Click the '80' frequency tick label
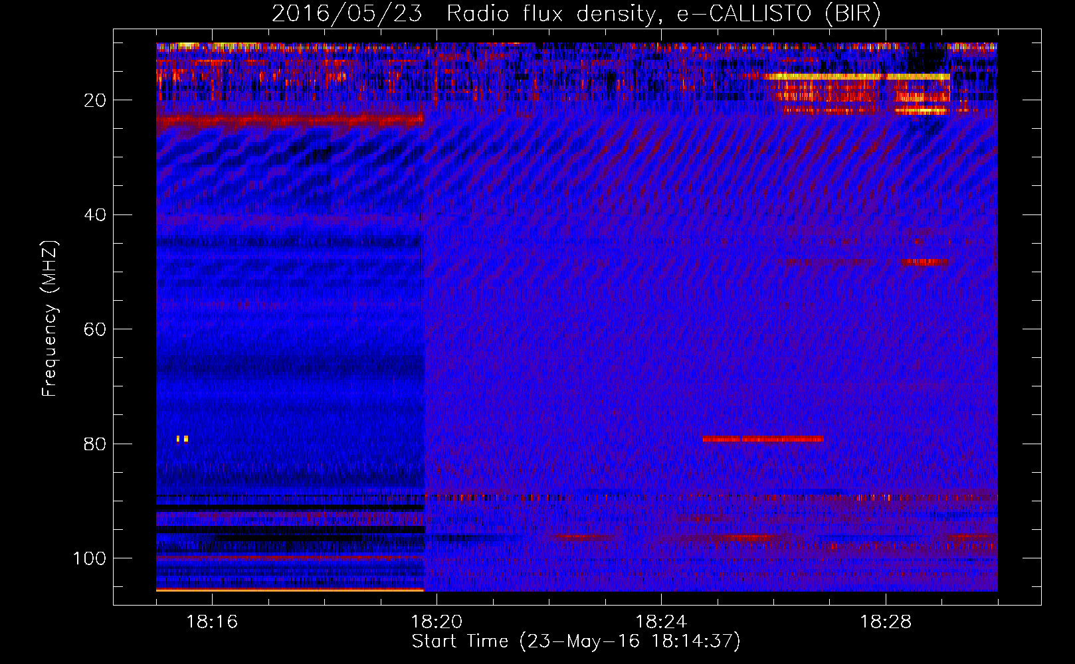 pos(95,444)
